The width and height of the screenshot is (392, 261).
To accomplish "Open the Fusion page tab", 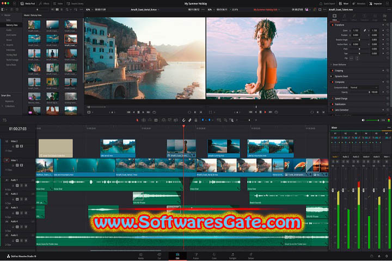I will pyautogui.click(x=196, y=256).
